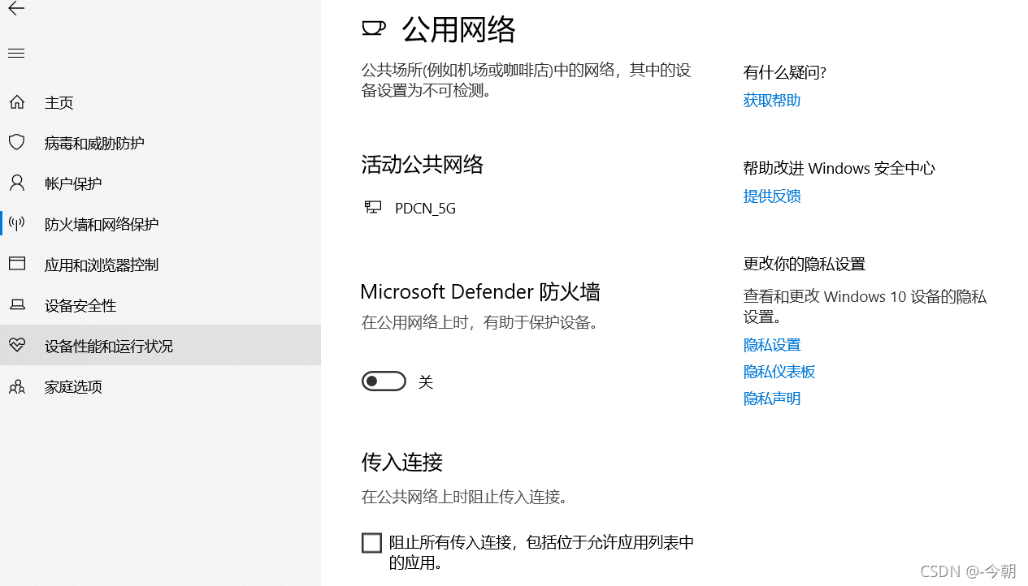The image size is (1028, 586).
Task: Click the 公用网络 page title
Action: tap(458, 30)
